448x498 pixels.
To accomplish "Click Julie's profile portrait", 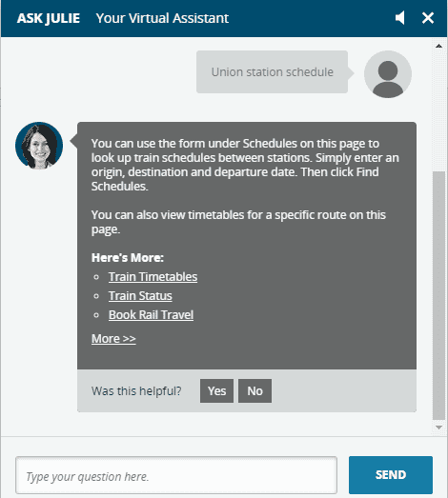I will point(39,146).
